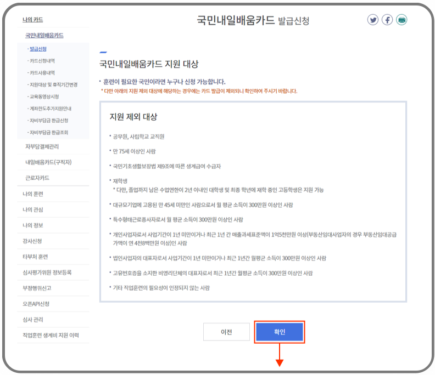
Task: Open 계좌한도추가지원안내 submenu
Action: [51, 109]
